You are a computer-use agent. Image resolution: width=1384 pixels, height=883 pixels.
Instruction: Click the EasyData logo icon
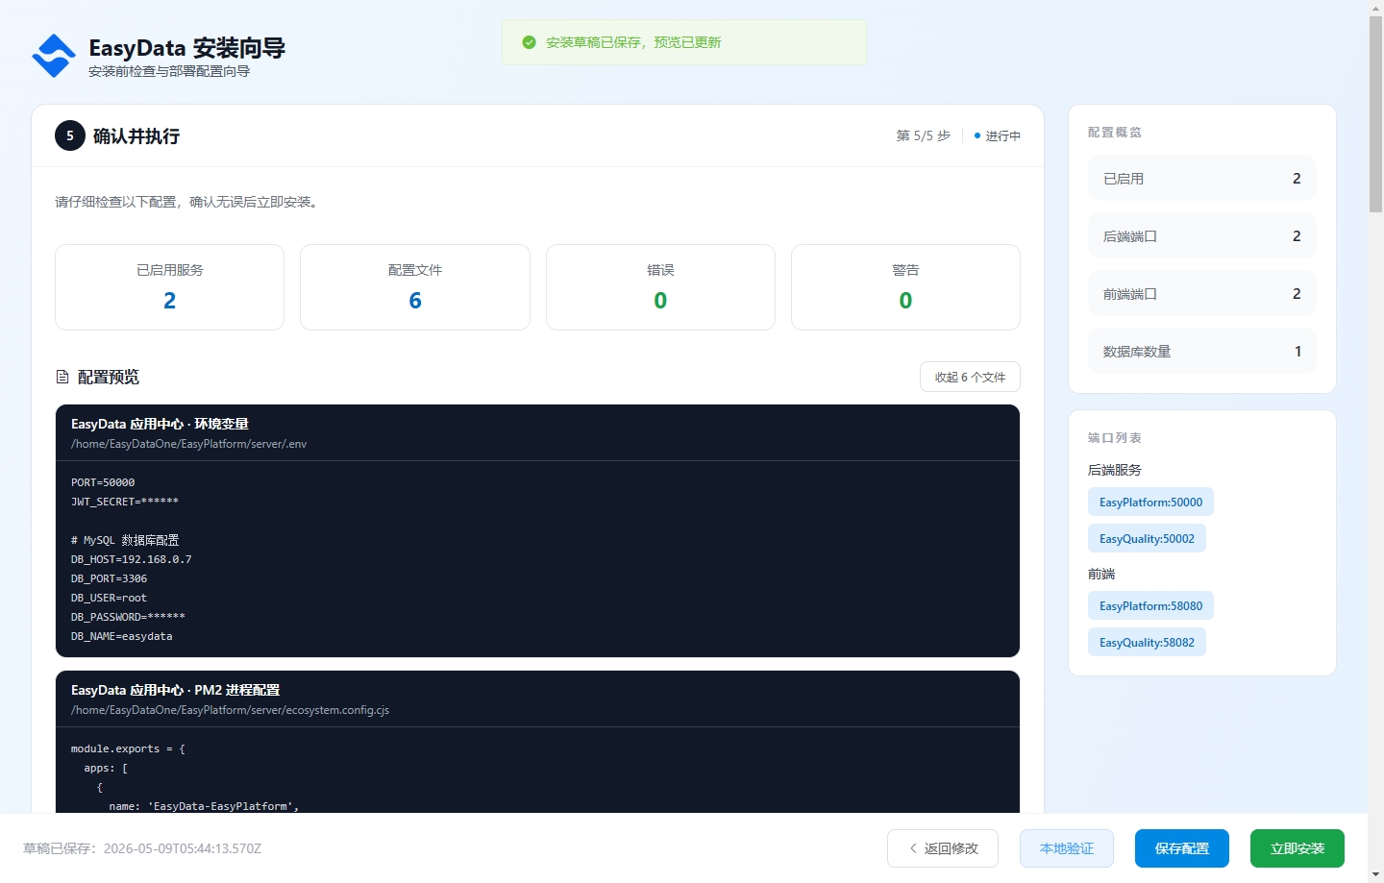coord(54,56)
